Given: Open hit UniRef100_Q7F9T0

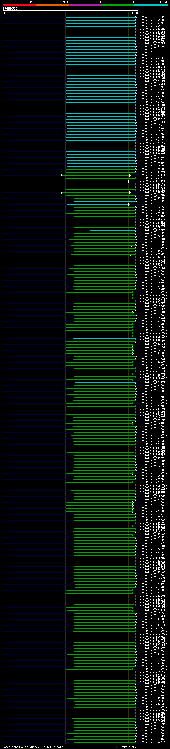Looking at the screenshot, I should tap(152, 204).
